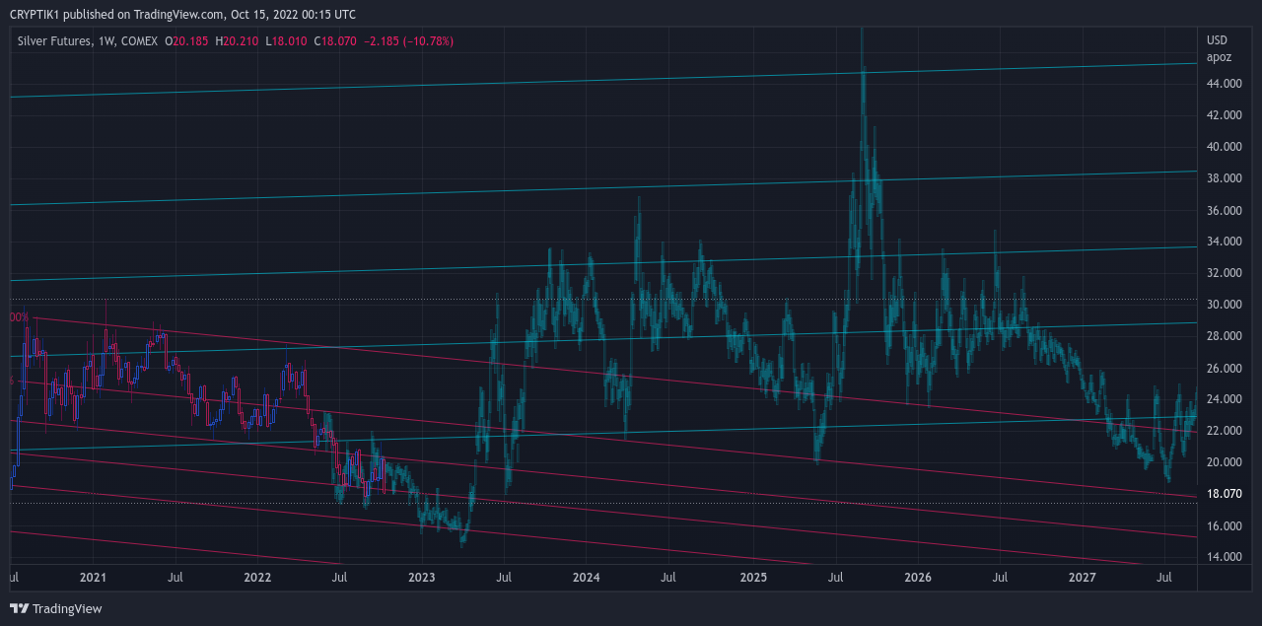1262x626 pixels.
Task: Click the open value O20.185
Action: pyautogui.click(x=186, y=40)
